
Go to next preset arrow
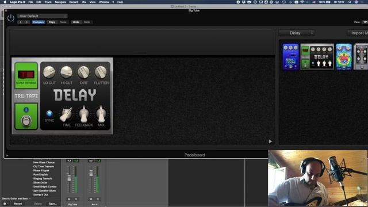(27, 22)
